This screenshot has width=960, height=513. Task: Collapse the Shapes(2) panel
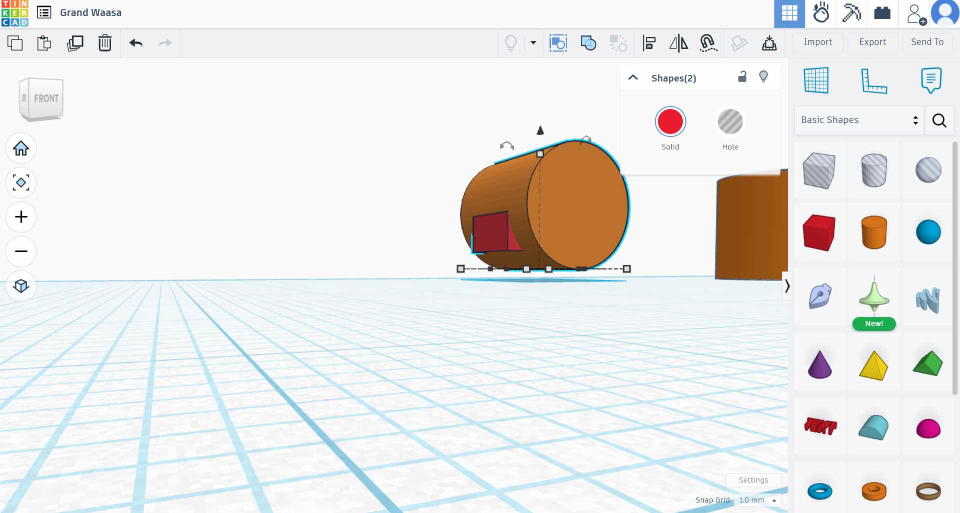click(x=632, y=78)
